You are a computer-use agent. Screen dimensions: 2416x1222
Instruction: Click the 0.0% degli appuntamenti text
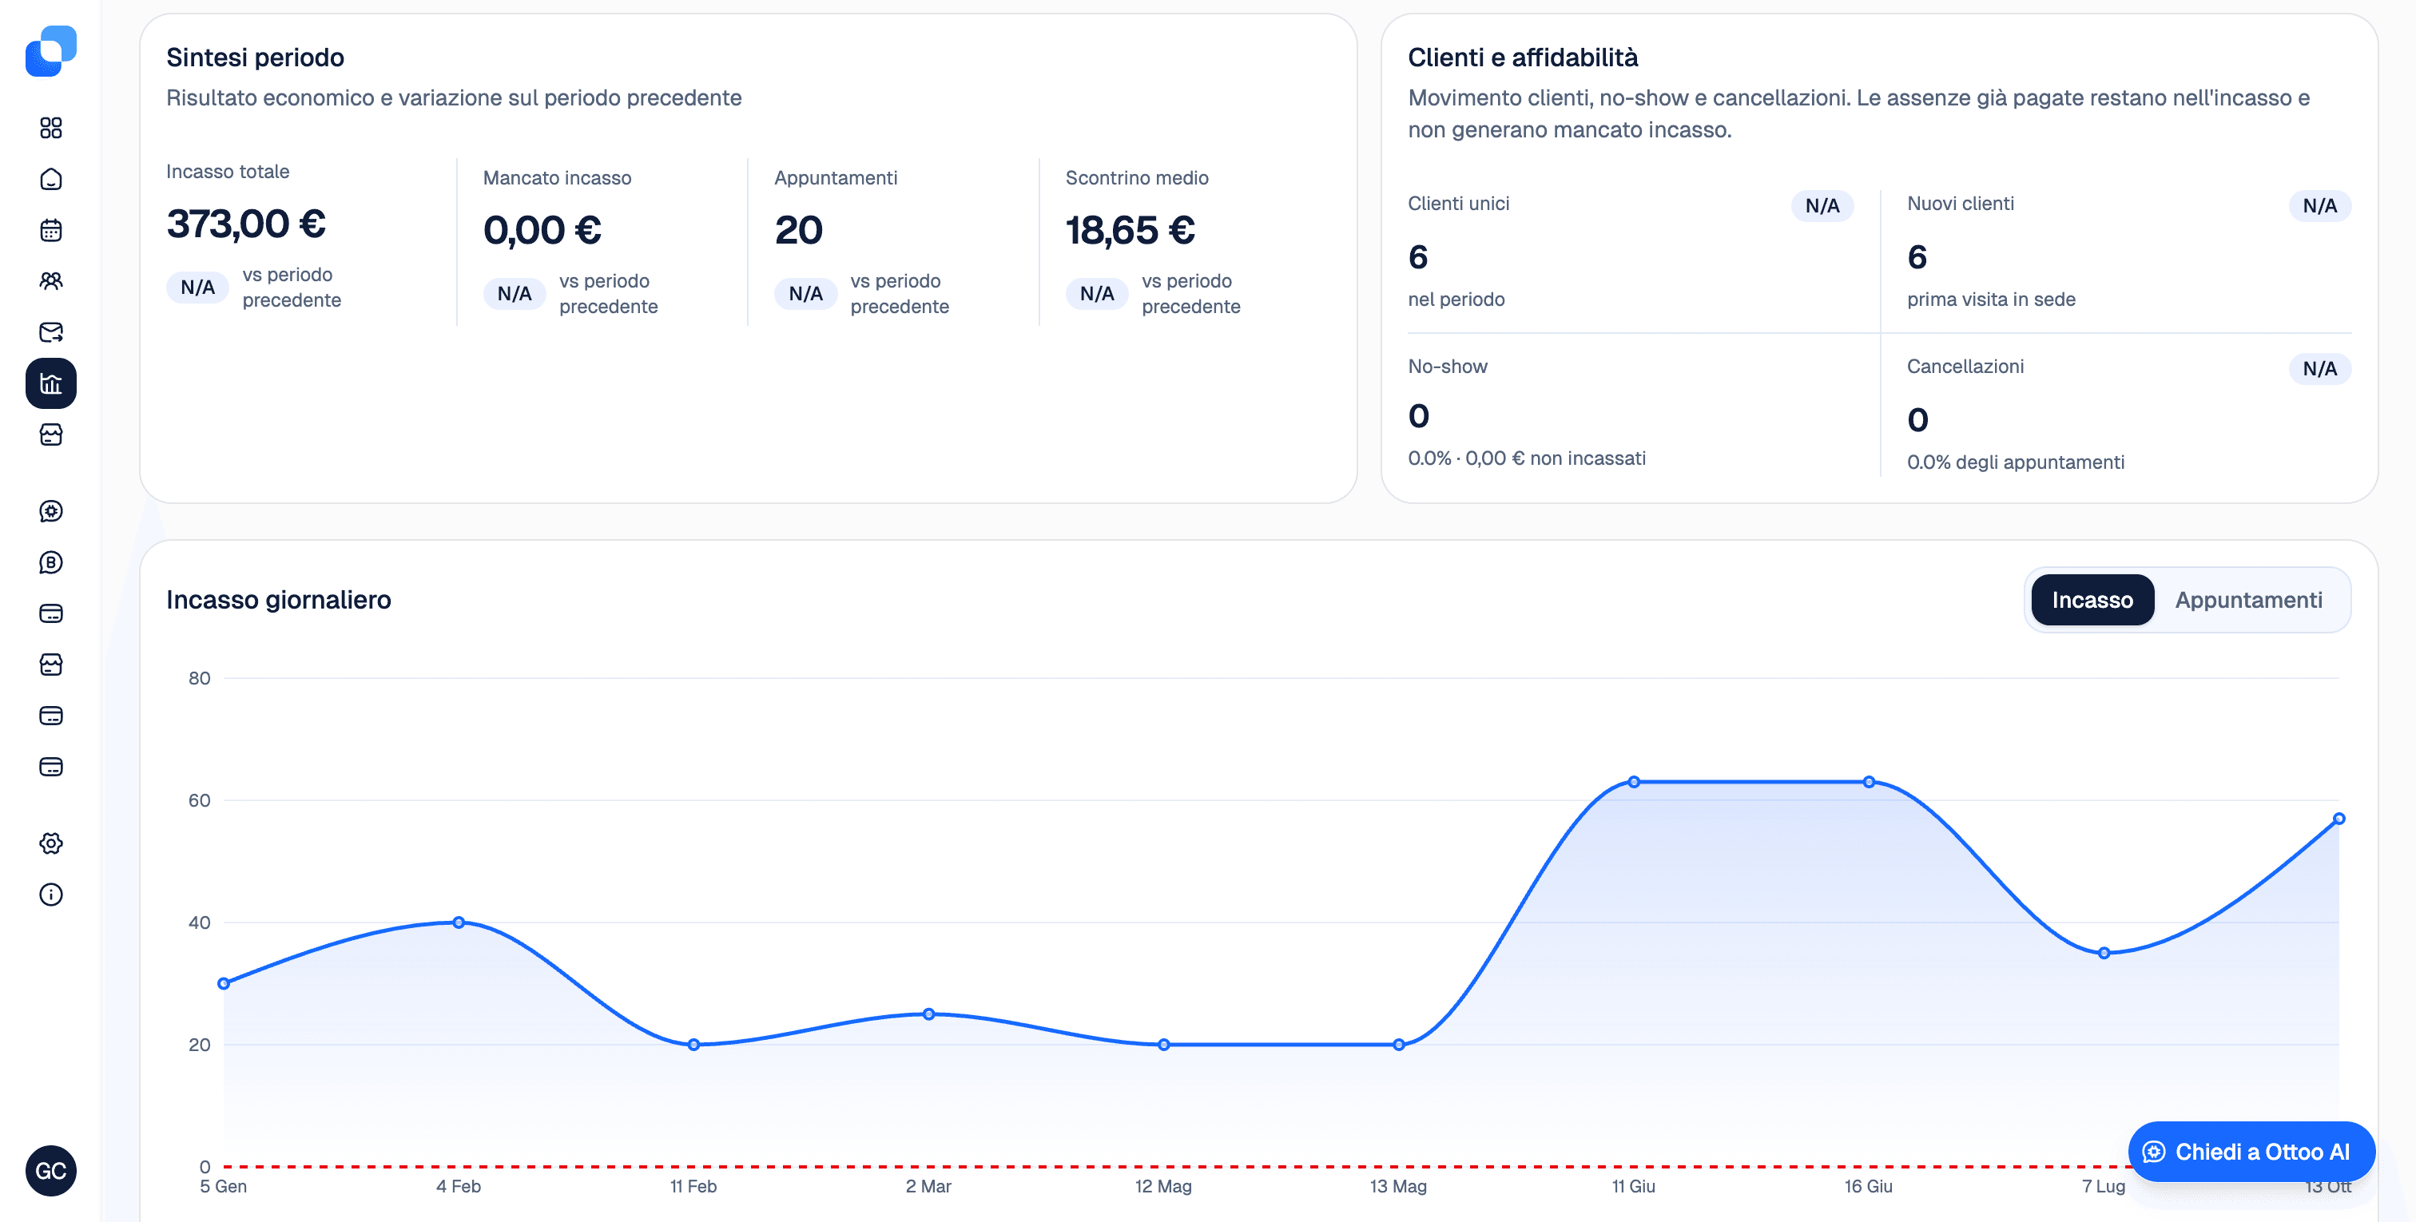click(2016, 462)
